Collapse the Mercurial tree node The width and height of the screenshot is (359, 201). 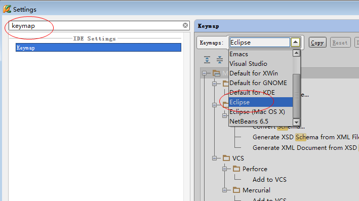[225, 190]
